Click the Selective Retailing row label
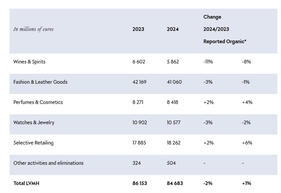 33,143
